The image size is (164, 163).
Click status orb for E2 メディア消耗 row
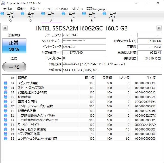tap(6, 115)
